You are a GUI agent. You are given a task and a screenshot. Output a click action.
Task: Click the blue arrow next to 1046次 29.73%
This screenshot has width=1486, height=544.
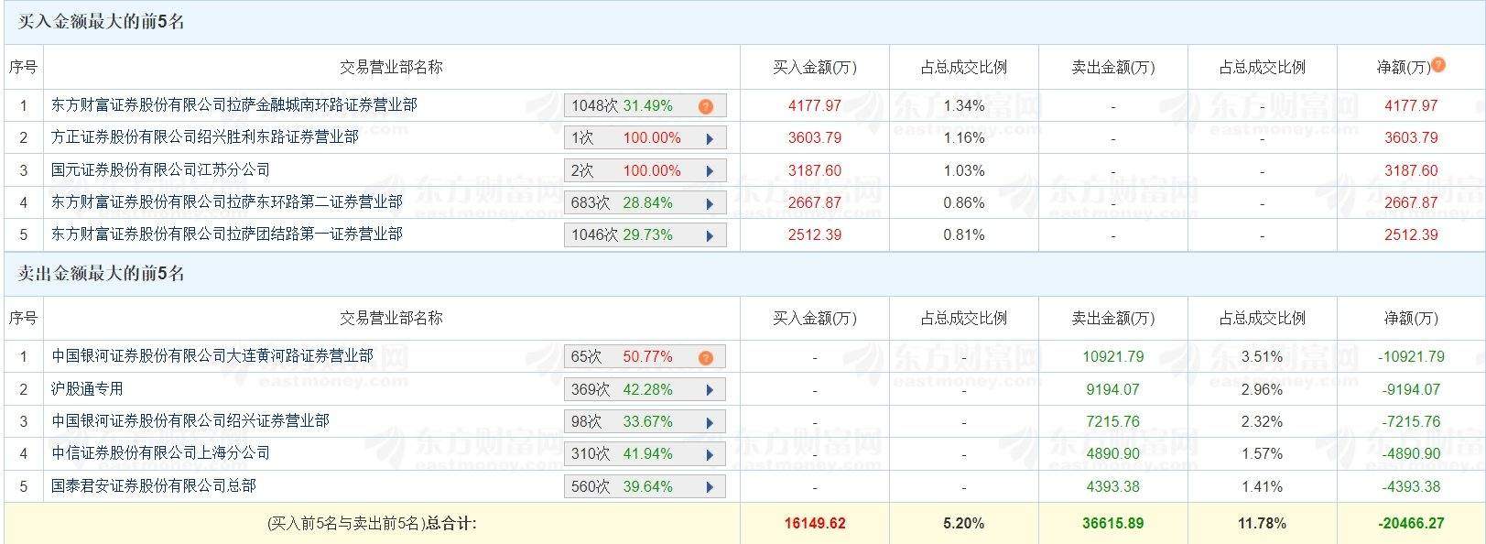pyautogui.click(x=710, y=235)
